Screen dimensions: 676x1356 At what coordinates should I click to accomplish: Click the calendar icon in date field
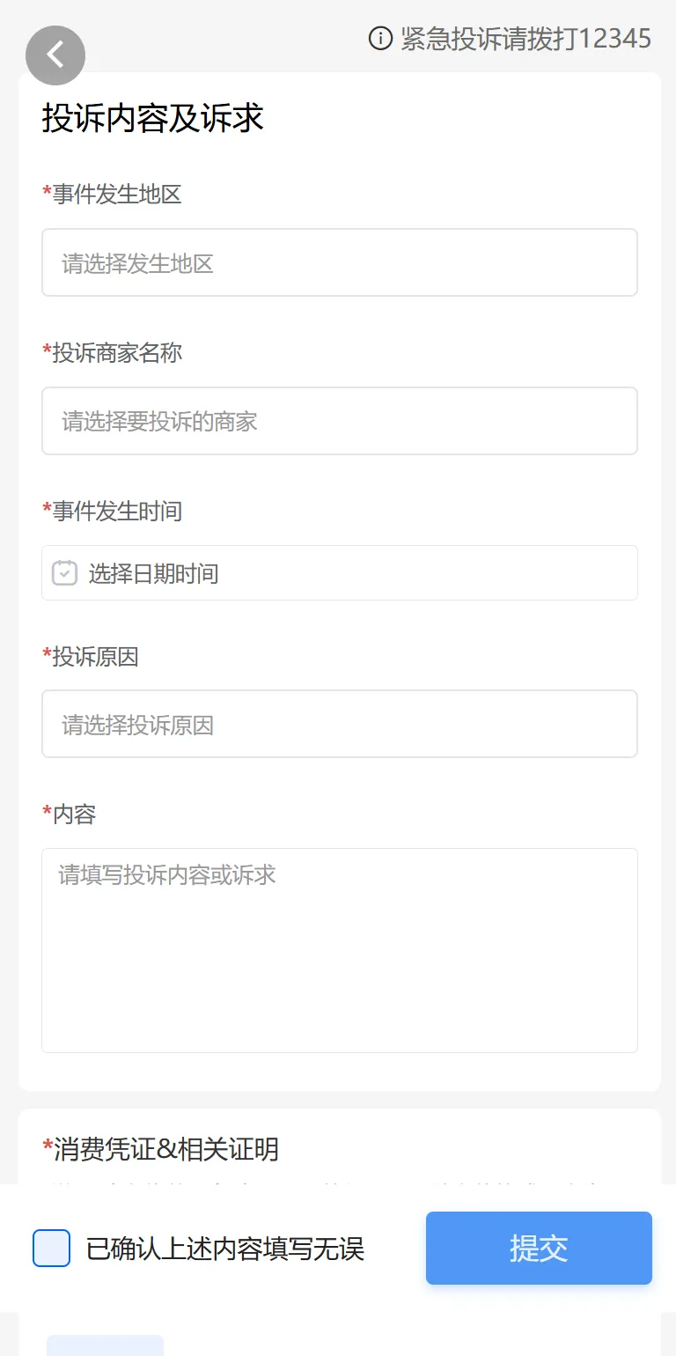coord(64,573)
